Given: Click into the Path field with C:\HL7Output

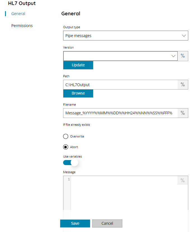Looking at the screenshot, I should pyautogui.click(x=120, y=85).
